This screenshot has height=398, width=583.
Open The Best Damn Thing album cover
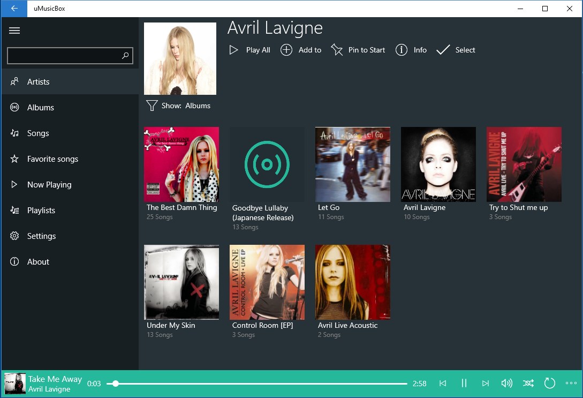point(181,164)
